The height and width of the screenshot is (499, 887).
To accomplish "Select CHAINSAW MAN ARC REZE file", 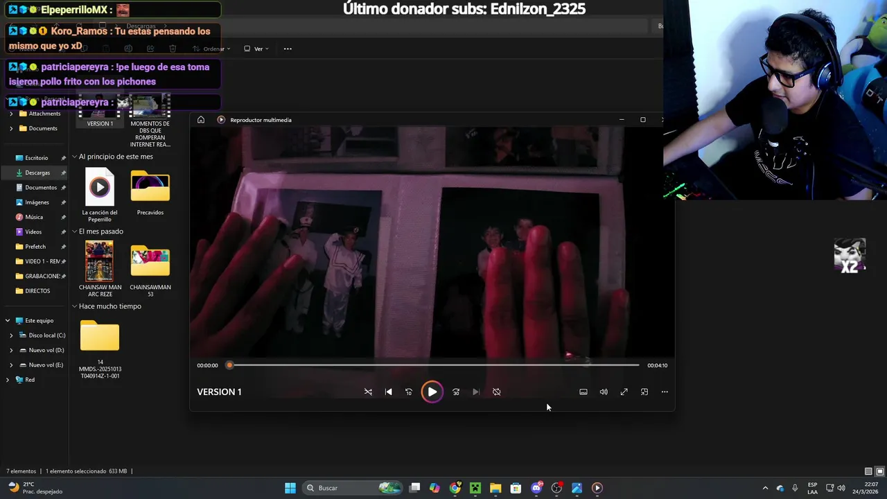I will (x=100, y=269).
